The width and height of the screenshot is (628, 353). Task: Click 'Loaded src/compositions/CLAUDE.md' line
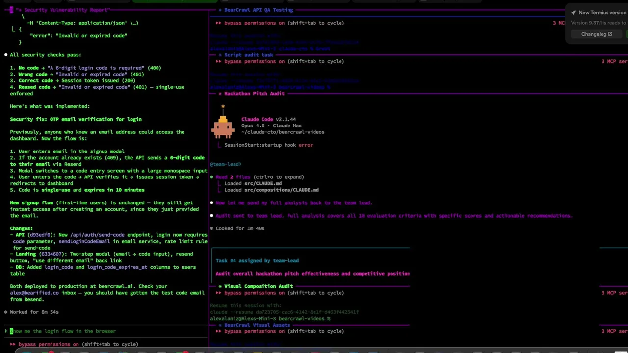tap(271, 190)
